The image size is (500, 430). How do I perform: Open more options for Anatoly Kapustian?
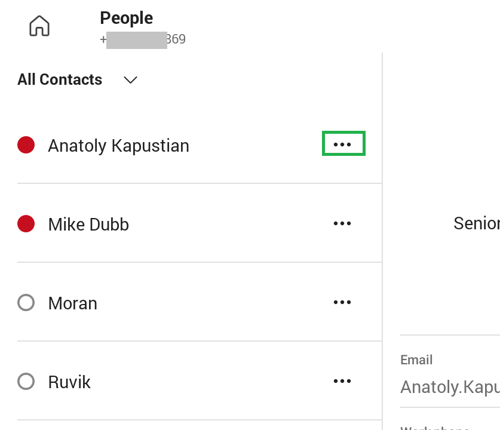[342, 145]
